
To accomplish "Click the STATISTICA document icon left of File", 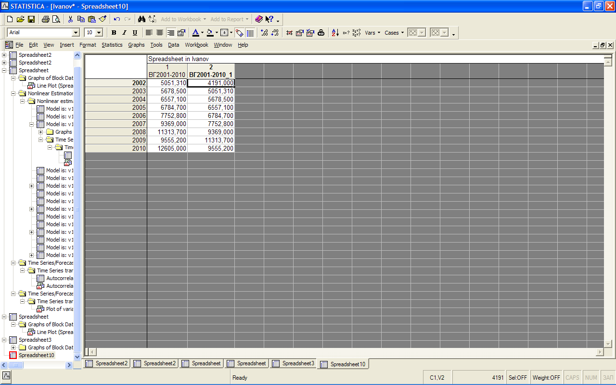I will (x=9, y=45).
